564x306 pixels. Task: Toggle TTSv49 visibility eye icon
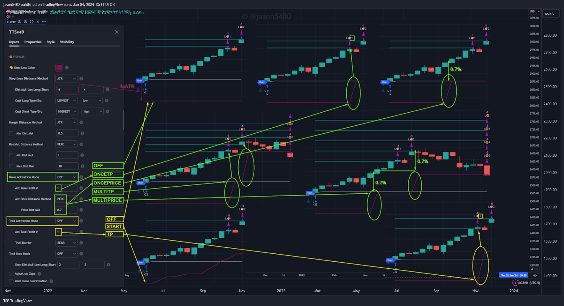tap(19, 22)
